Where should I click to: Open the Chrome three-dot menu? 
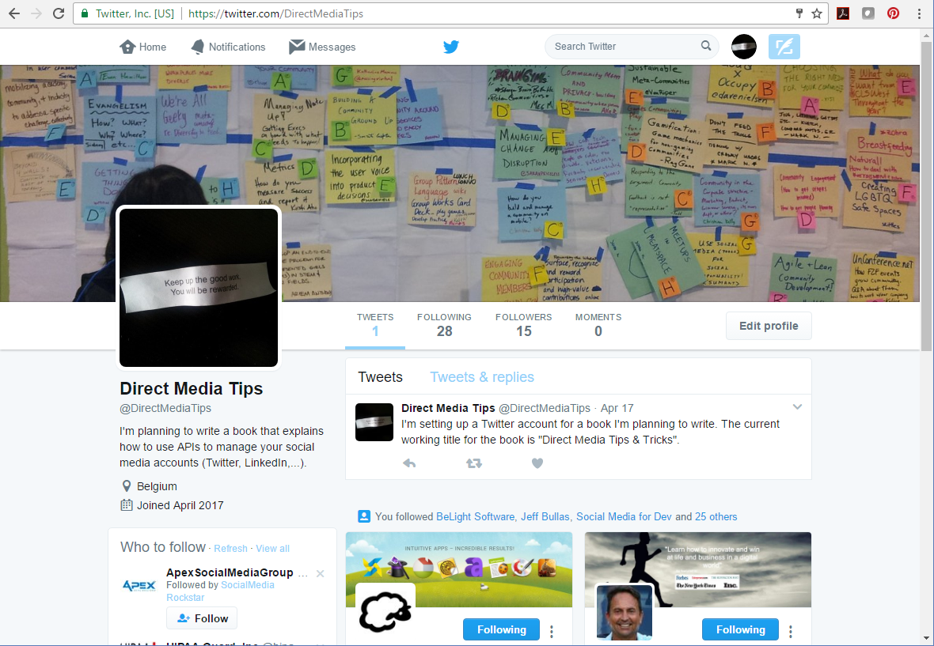pyautogui.click(x=919, y=13)
